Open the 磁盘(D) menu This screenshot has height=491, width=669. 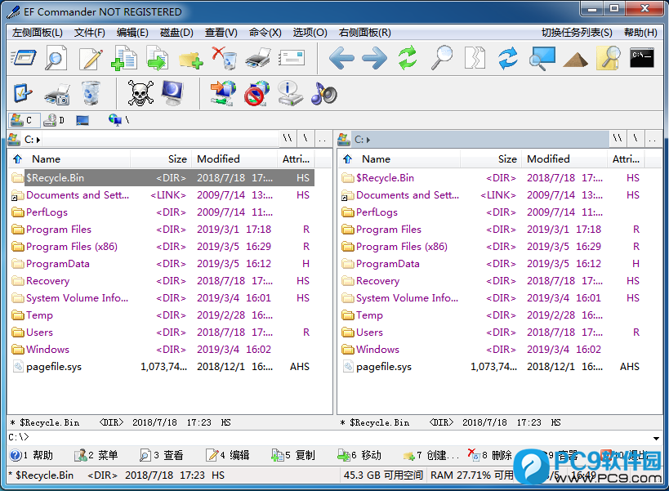tap(176, 33)
